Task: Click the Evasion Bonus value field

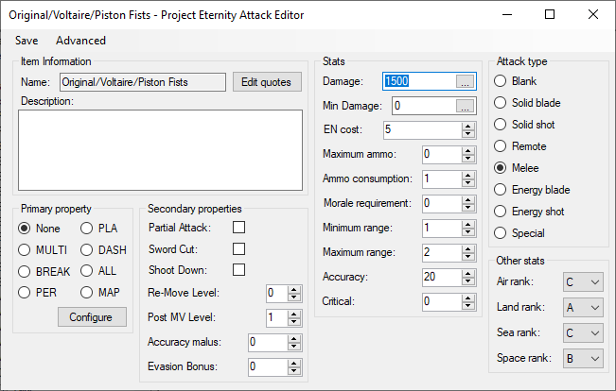Action: pos(268,366)
